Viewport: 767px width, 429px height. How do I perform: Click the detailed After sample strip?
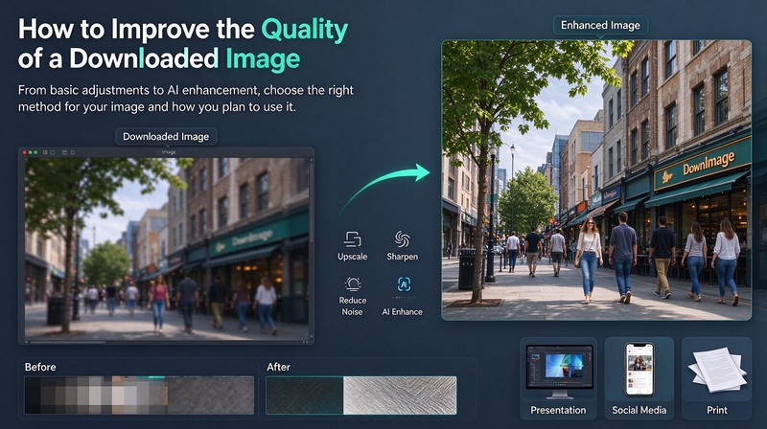point(361,395)
